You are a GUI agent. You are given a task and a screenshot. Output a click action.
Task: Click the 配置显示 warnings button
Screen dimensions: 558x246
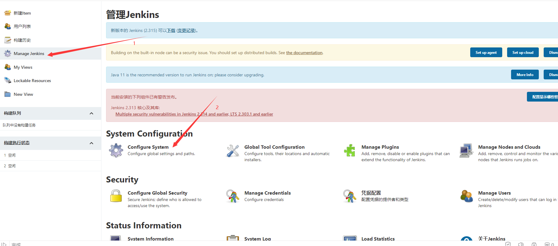[x=543, y=97]
